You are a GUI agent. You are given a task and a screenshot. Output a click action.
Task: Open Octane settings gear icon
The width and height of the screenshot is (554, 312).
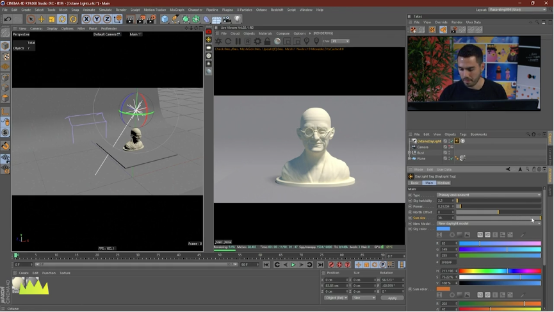pyautogui.click(x=257, y=42)
